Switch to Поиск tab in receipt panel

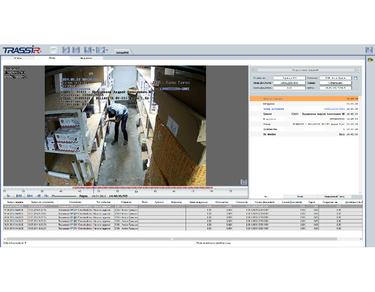click(x=300, y=196)
